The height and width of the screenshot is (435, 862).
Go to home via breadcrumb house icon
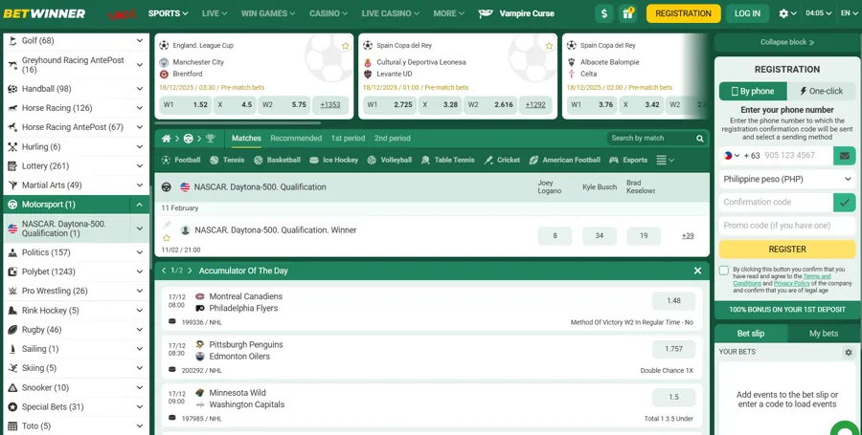[x=166, y=139]
